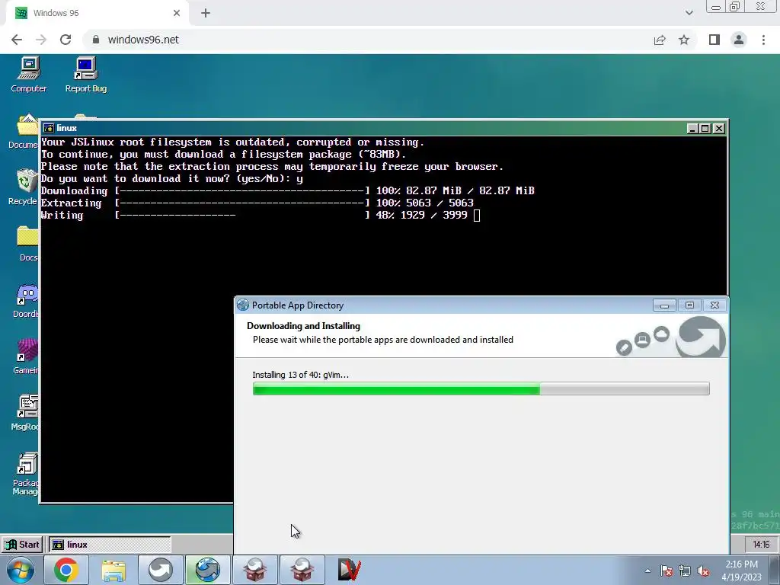Click the linux window title bar icon
The width and height of the screenshot is (780, 585).
(x=48, y=128)
